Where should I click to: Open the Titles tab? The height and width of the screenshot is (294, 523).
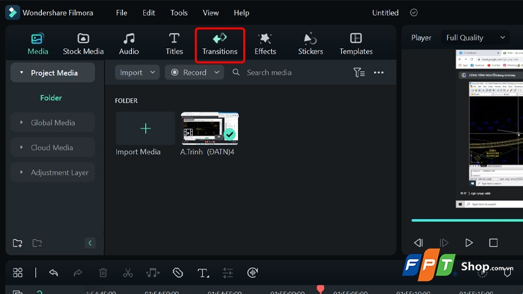point(174,44)
